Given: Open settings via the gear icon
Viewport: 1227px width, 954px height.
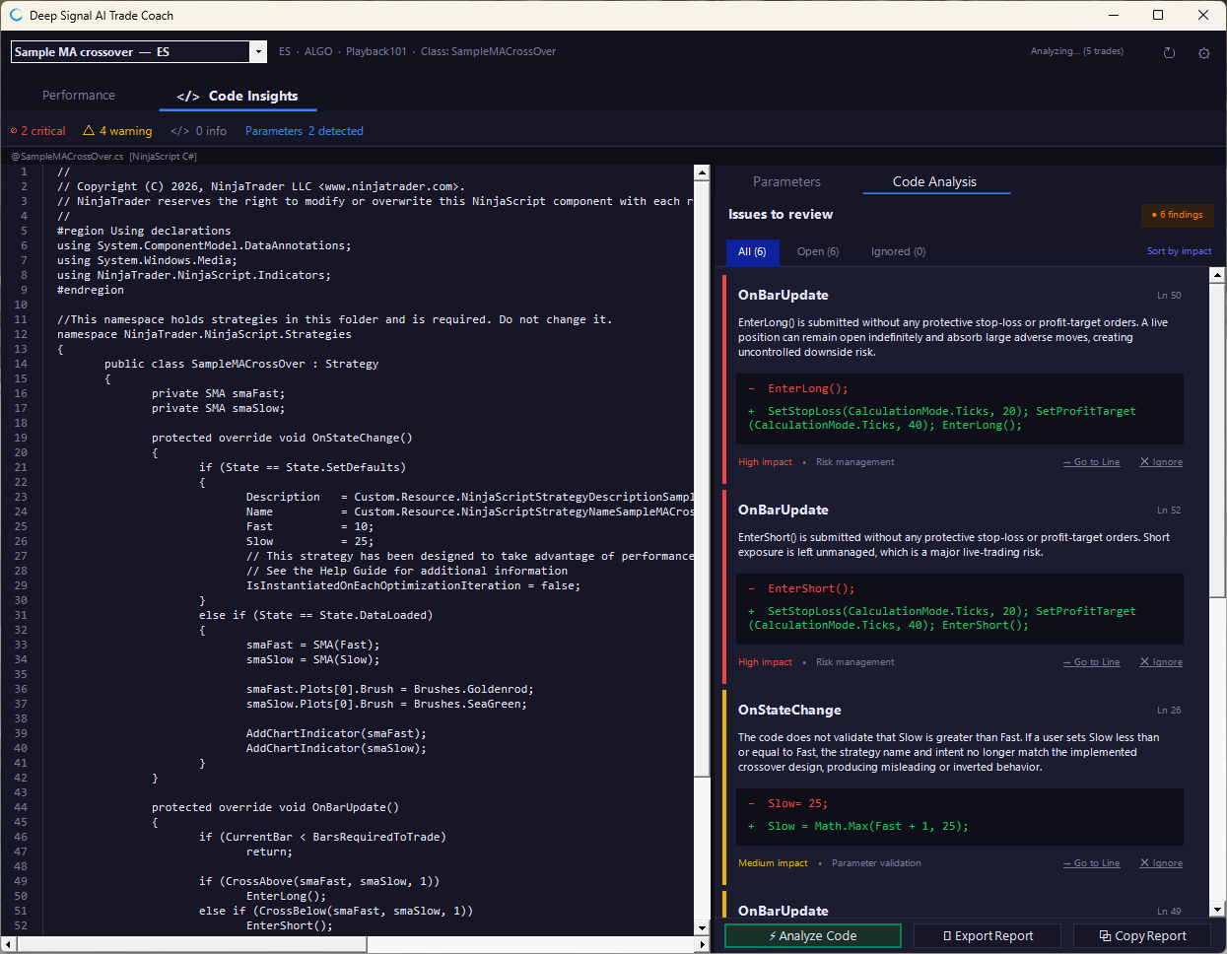Looking at the screenshot, I should 1203,53.
